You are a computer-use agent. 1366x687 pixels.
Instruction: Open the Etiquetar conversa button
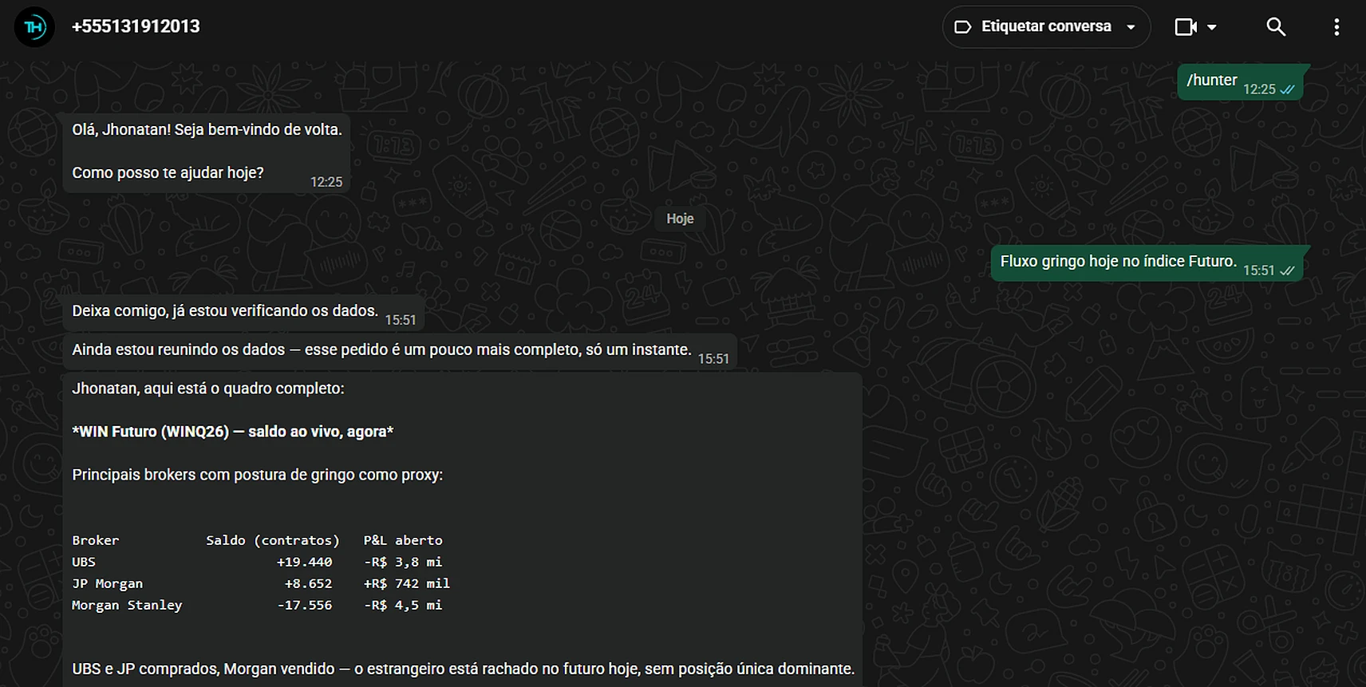pyautogui.click(x=1046, y=27)
